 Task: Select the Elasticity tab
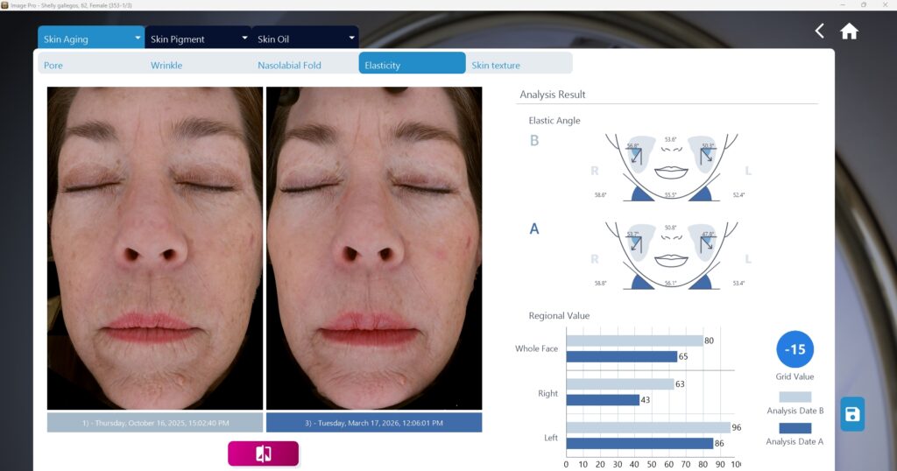click(x=412, y=63)
